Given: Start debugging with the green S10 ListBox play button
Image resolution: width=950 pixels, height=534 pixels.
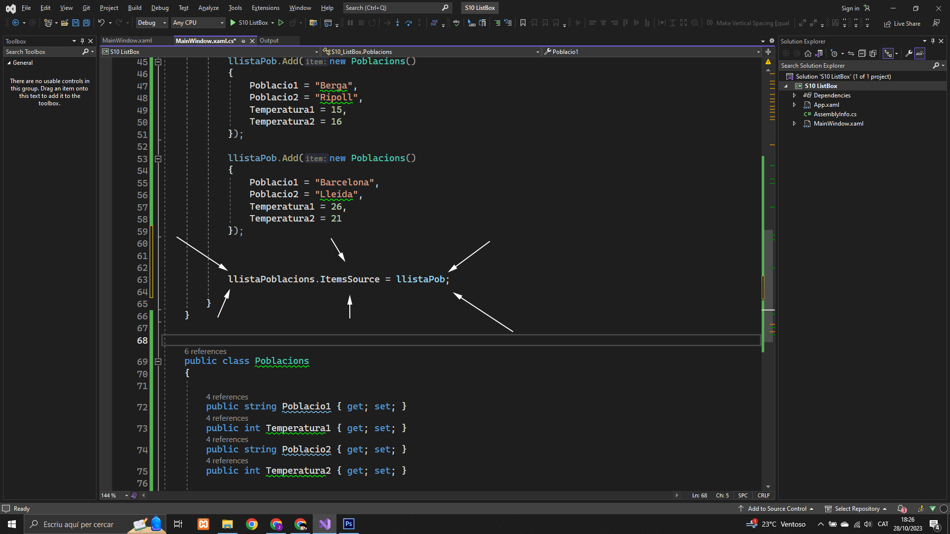Looking at the screenshot, I should pyautogui.click(x=233, y=23).
